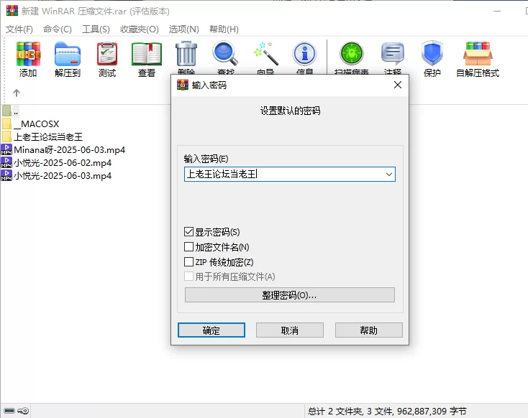
Task: Click the Test (测试) toolbar icon
Action: [106, 56]
